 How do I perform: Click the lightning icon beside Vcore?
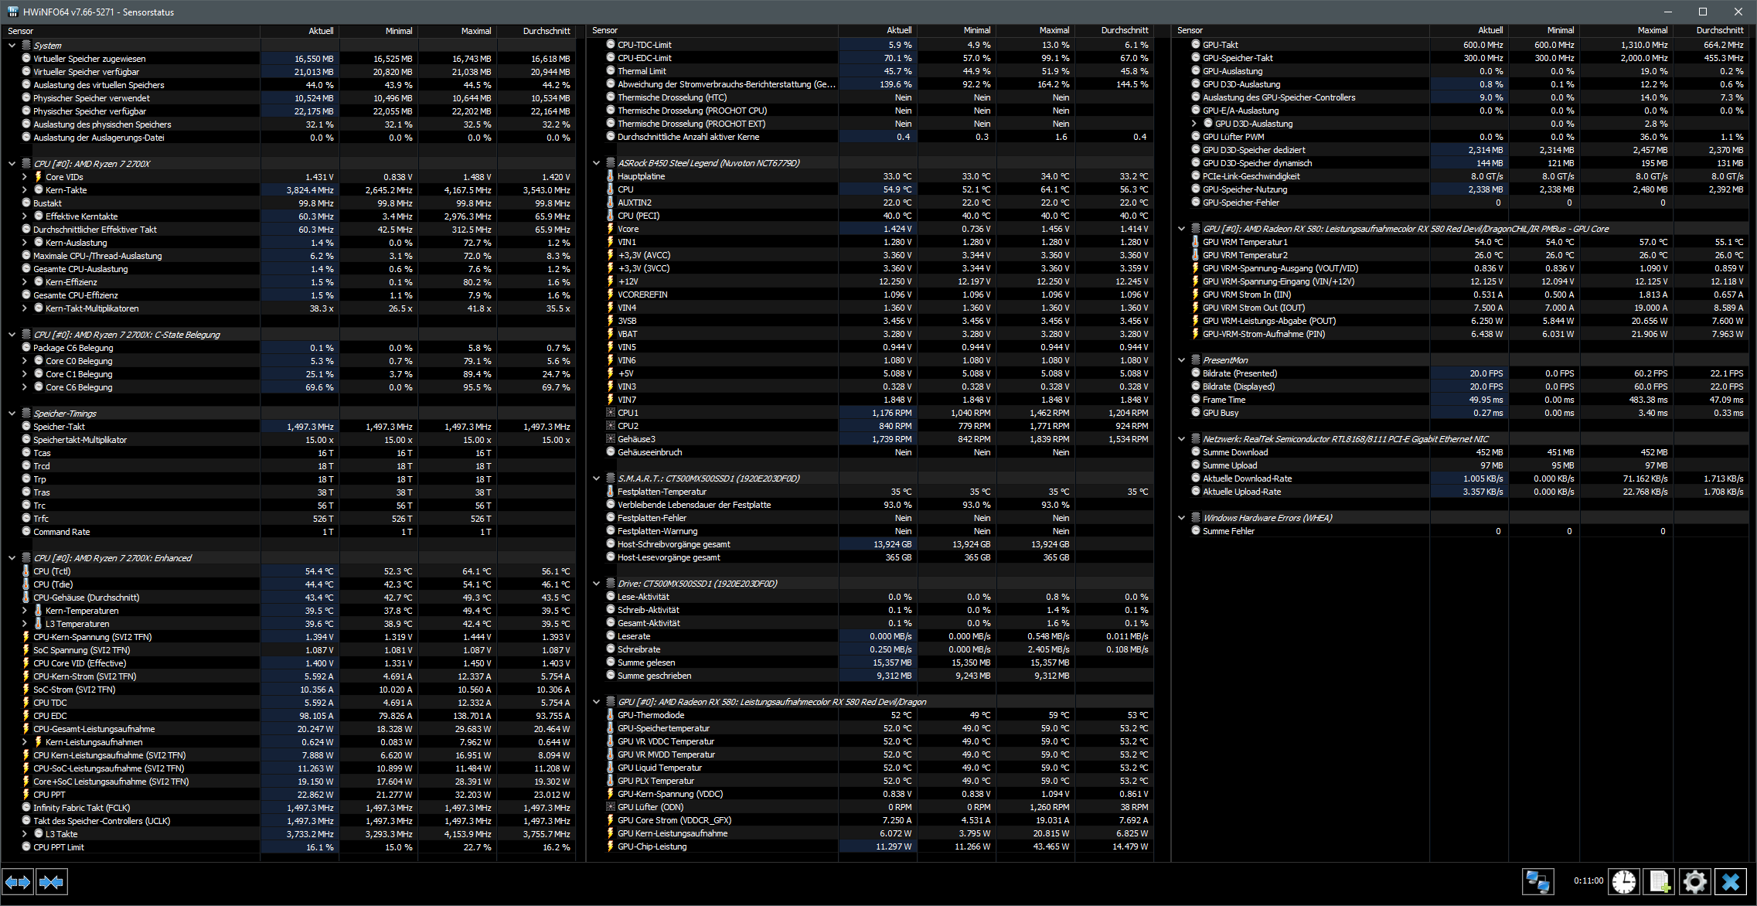tap(611, 229)
